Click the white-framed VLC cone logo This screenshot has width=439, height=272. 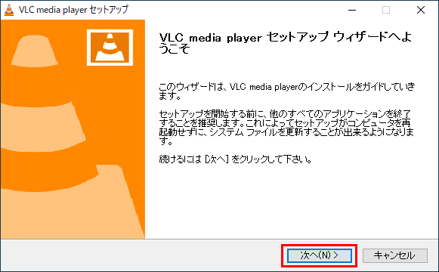click(110, 48)
